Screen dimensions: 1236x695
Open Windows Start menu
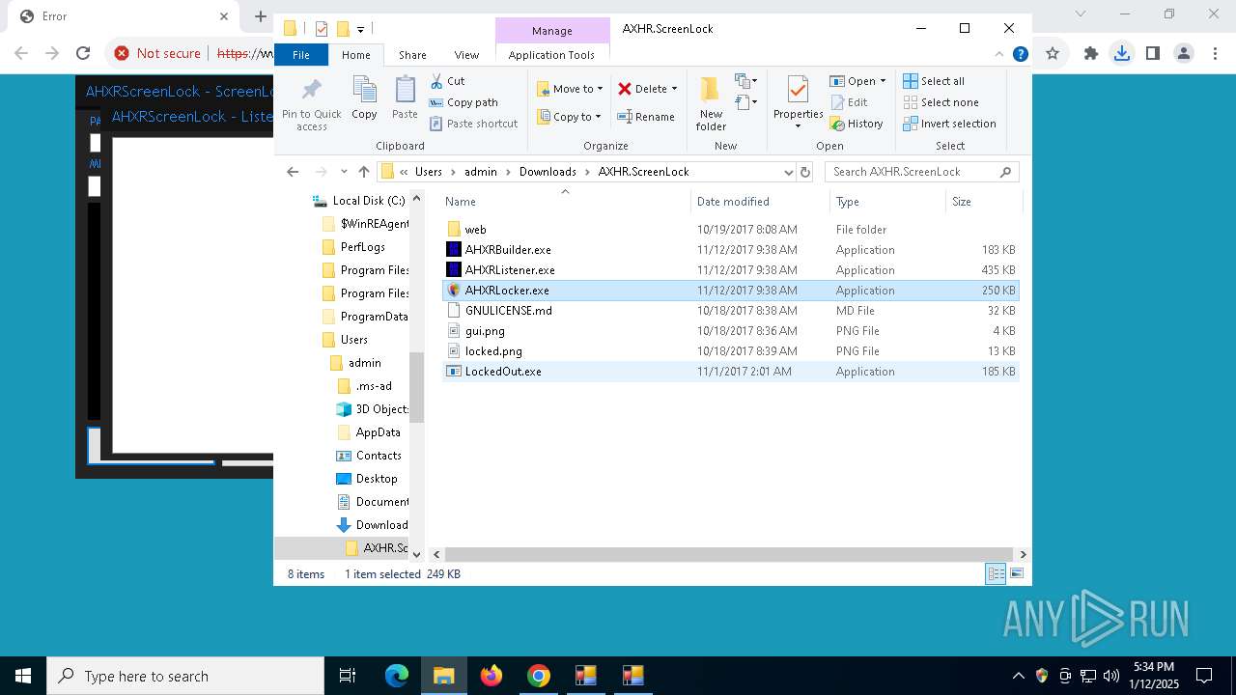[23, 676]
